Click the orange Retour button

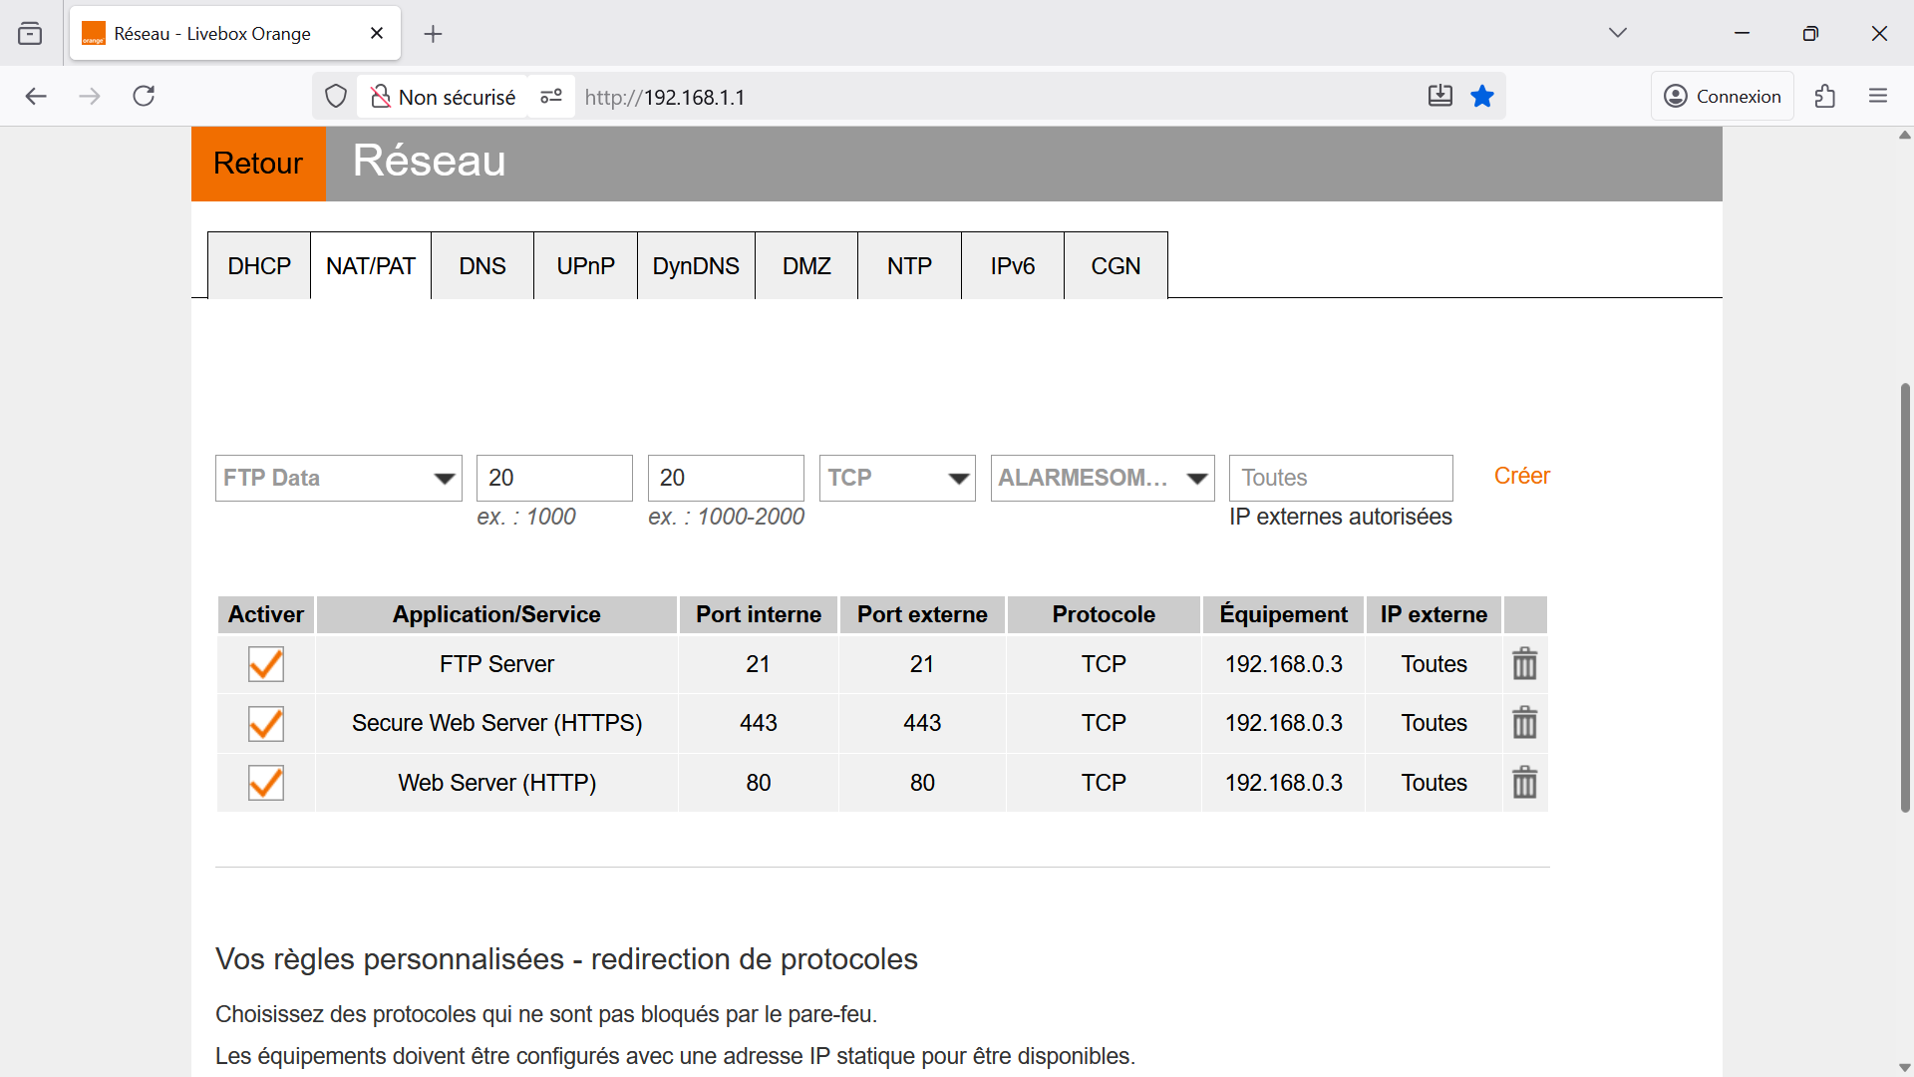tap(258, 164)
